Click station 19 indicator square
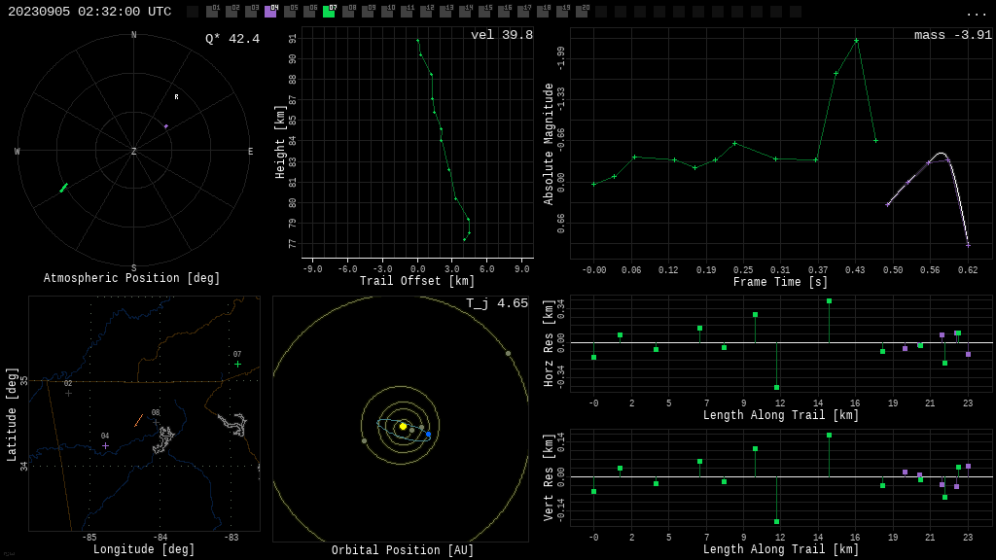Viewport: 996px width, 560px height. coord(562,12)
